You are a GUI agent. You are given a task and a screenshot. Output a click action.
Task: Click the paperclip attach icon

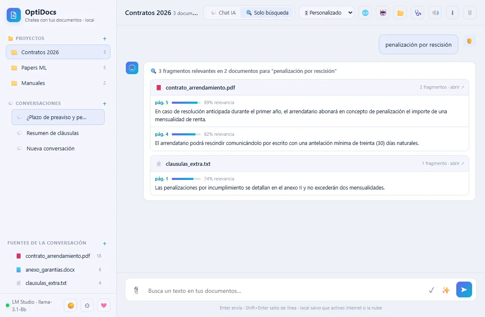tap(136, 290)
